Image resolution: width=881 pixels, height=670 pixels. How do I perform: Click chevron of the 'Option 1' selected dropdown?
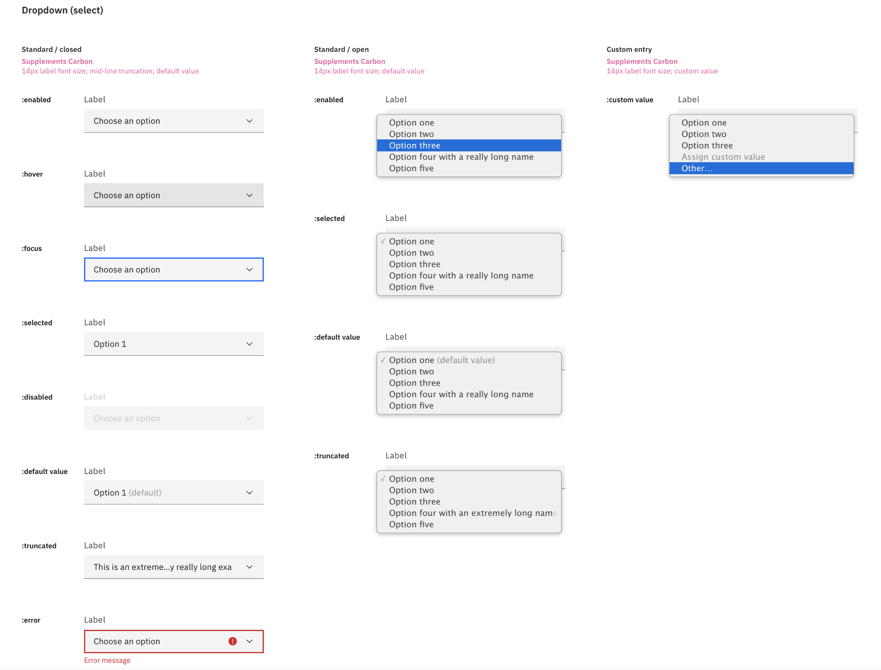tap(249, 344)
